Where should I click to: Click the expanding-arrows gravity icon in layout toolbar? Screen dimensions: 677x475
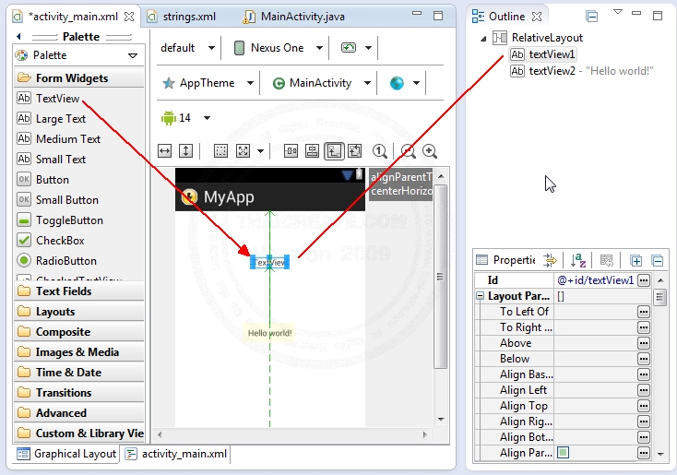[243, 150]
